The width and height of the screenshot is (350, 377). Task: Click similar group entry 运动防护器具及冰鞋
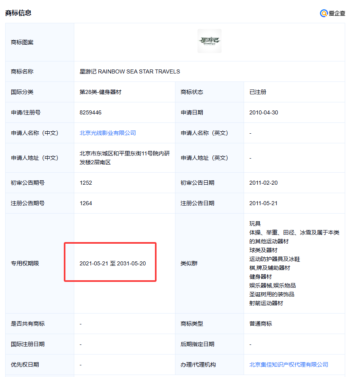(275, 259)
